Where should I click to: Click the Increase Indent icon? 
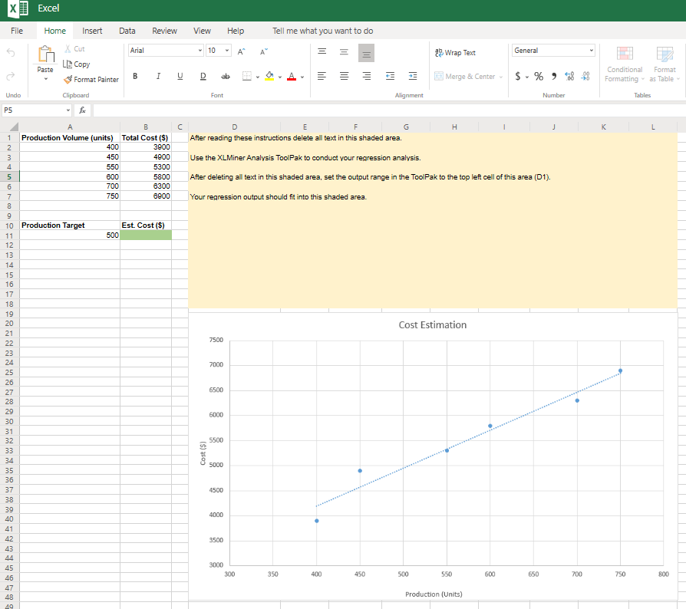coord(412,77)
